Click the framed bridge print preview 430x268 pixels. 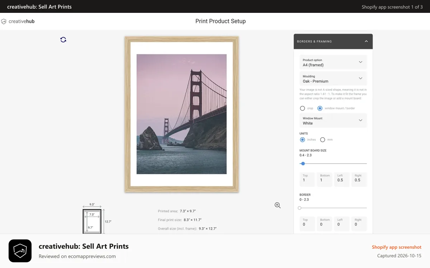(x=182, y=114)
